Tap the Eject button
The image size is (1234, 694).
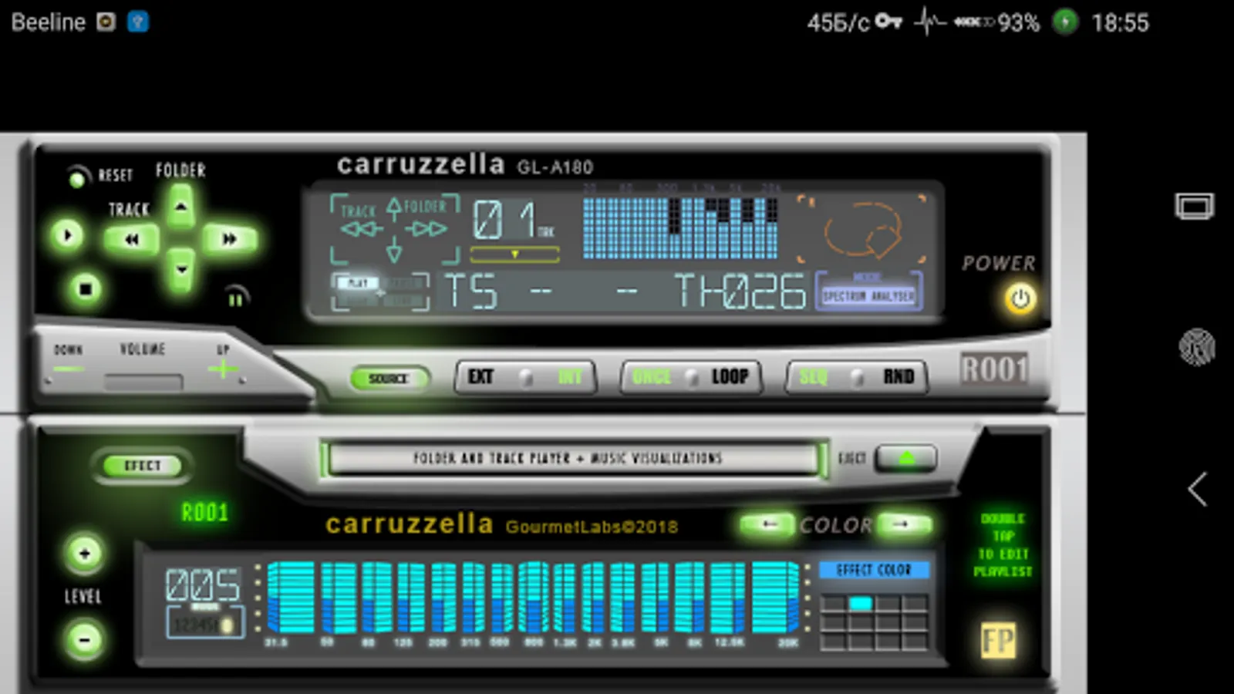(x=906, y=458)
